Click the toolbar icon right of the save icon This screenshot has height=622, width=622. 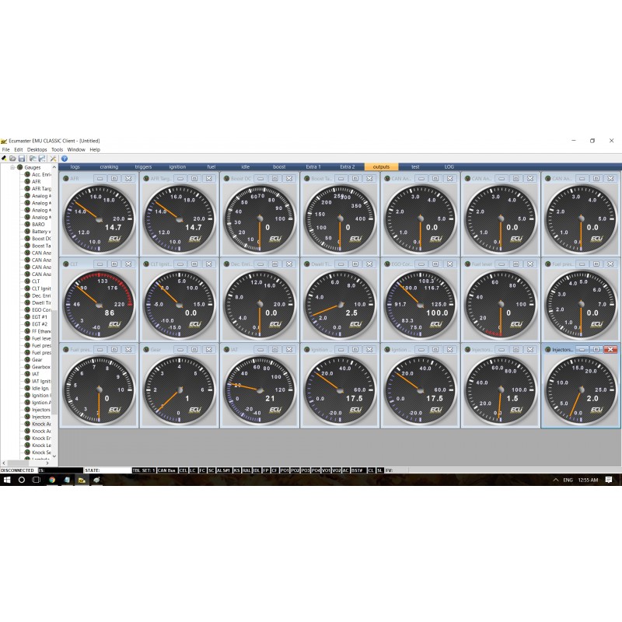click(x=33, y=159)
